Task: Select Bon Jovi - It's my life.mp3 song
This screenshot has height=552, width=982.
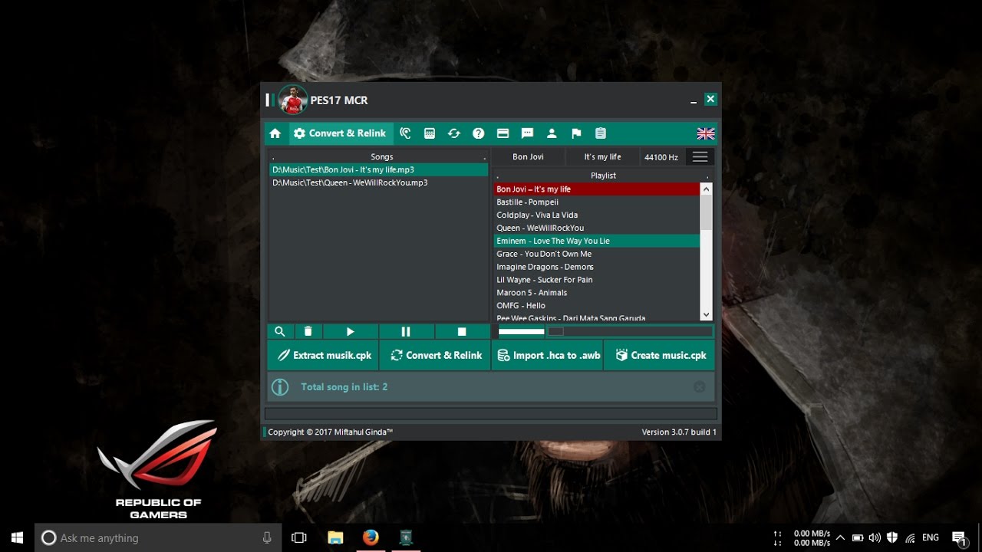Action: 379,169
